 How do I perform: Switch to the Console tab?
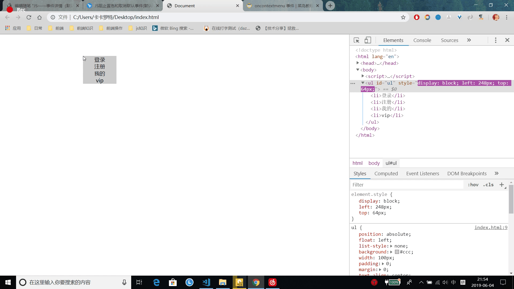point(422,40)
